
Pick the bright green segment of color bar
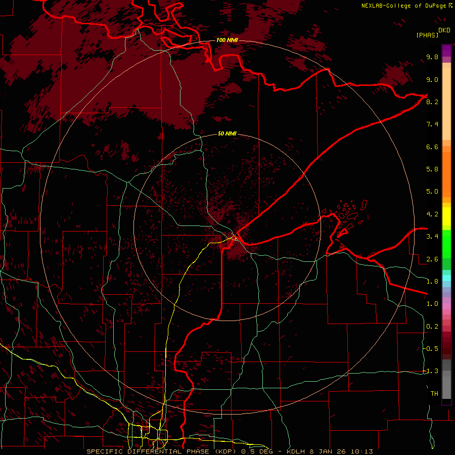tap(446, 244)
